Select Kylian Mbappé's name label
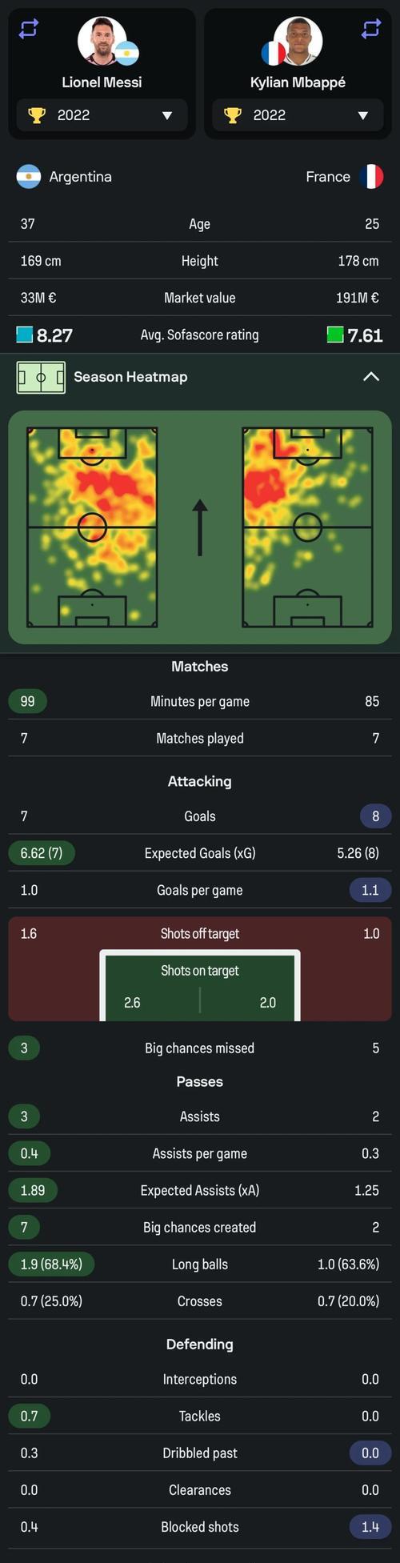The image size is (400, 1563). pyautogui.click(x=298, y=82)
